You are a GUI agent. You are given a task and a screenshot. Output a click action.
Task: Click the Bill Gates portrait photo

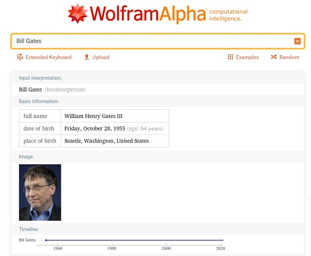[40, 192]
